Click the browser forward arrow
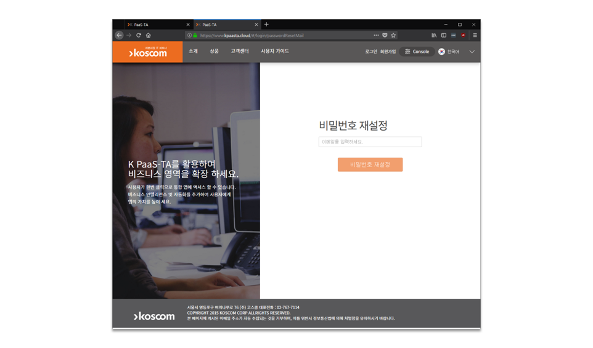 point(129,35)
